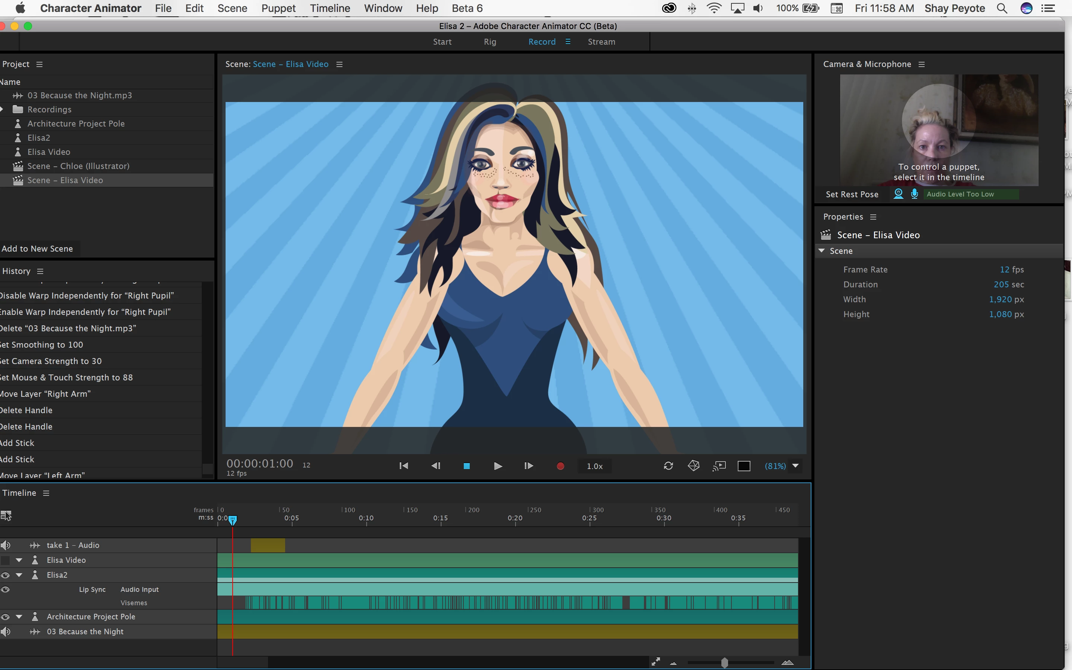
Task: Toggle the webcam input icon
Action: (x=898, y=194)
